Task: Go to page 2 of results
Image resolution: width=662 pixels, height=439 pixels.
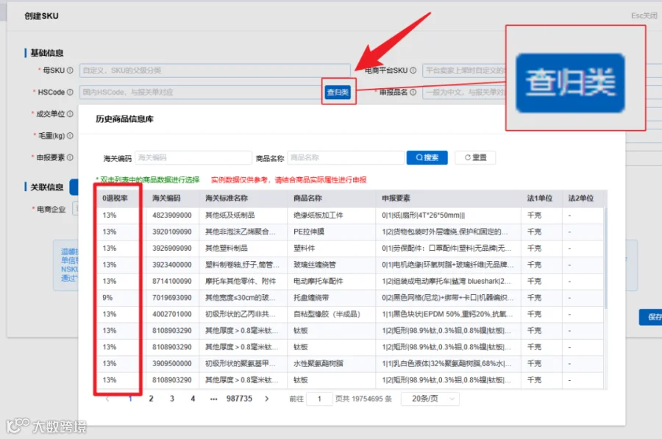Action: point(151,399)
